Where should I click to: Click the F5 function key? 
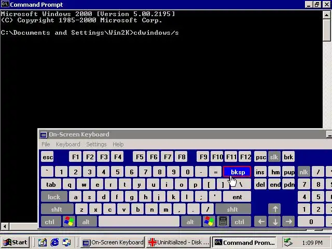[139, 157]
